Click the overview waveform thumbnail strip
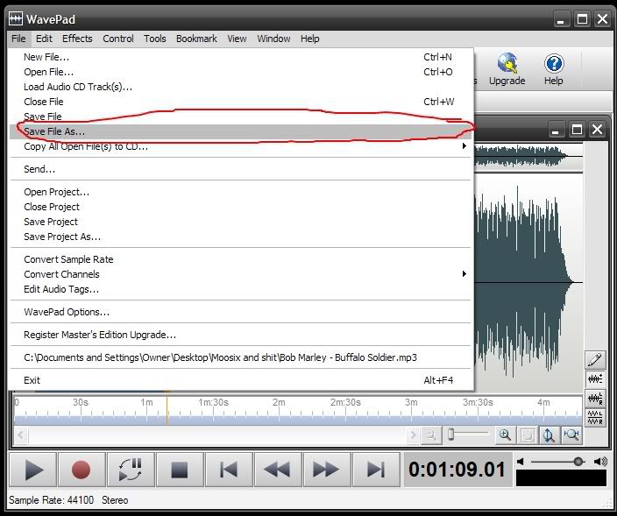617x516 pixels. (528, 157)
